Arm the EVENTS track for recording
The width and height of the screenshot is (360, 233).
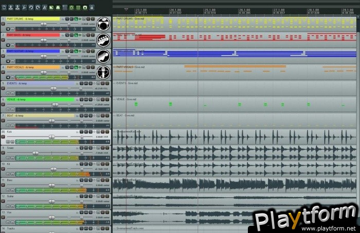[x=3, y=88]
